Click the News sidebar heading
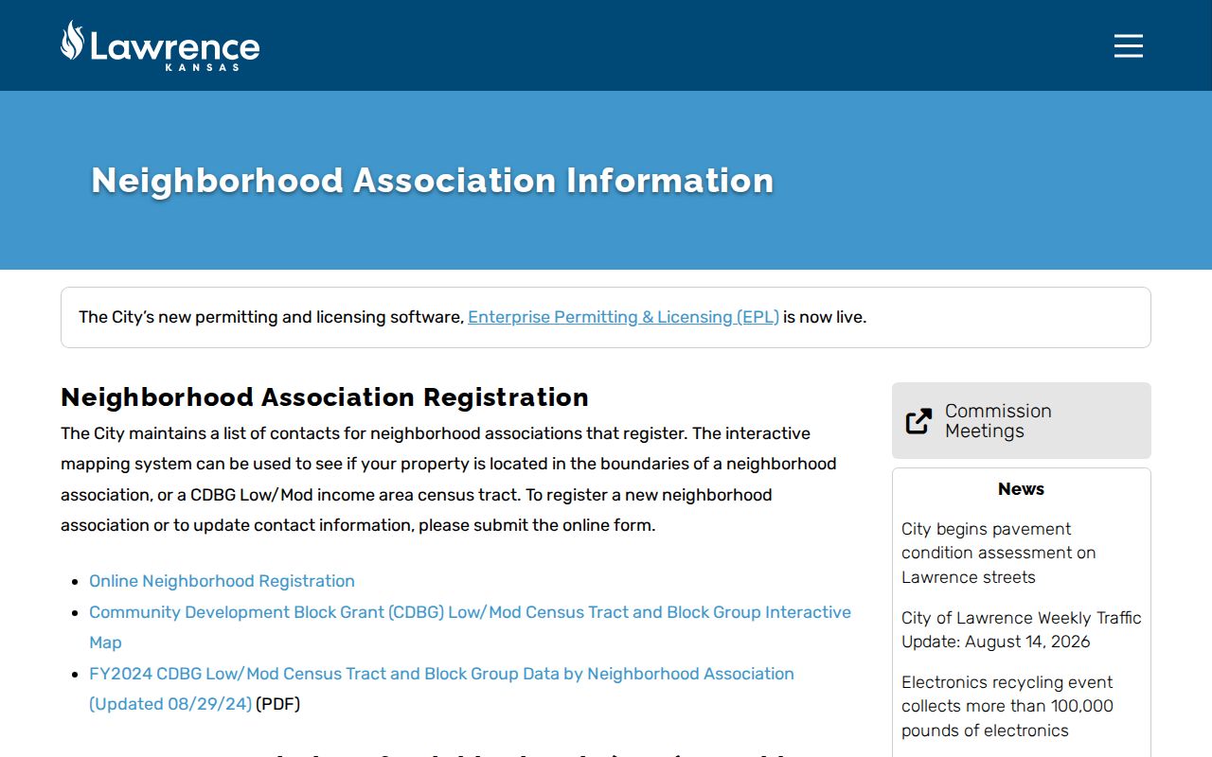The width and height of the screenshot is (1212, 757). click(1021, 489)
